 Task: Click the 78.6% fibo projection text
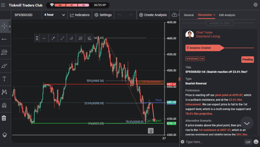click(x=199, y=114)
